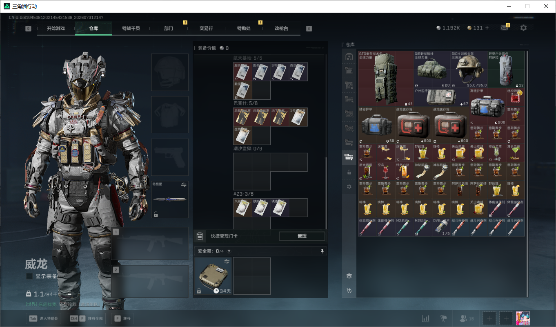The height and width of the screenshot is (327, 556).
Task: Click the help question mark beside 安全箱
Action: tap(229, 251)
